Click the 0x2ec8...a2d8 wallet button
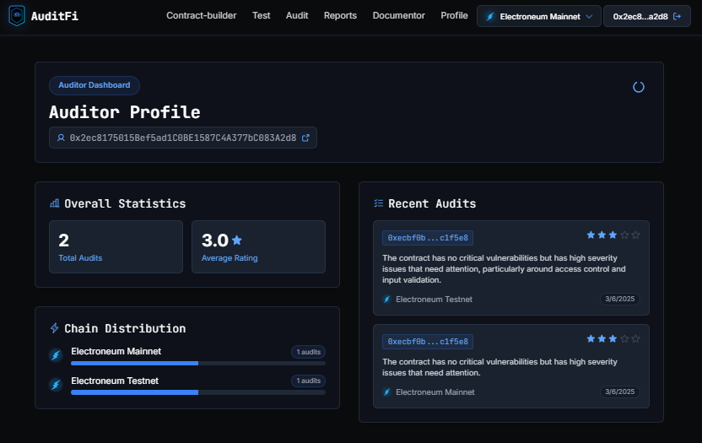The width and height of the screenshot is (702, 443). [647, 16]
